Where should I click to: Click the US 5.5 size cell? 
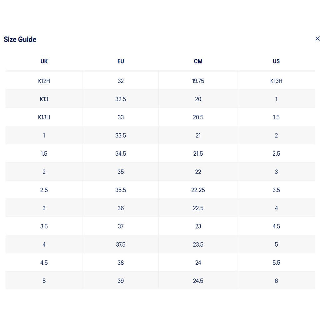(276, 262)
